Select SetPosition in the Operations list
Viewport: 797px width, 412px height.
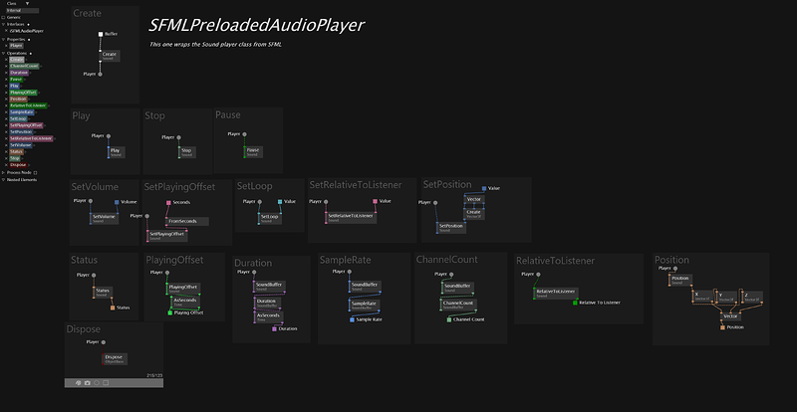[21, 131]
